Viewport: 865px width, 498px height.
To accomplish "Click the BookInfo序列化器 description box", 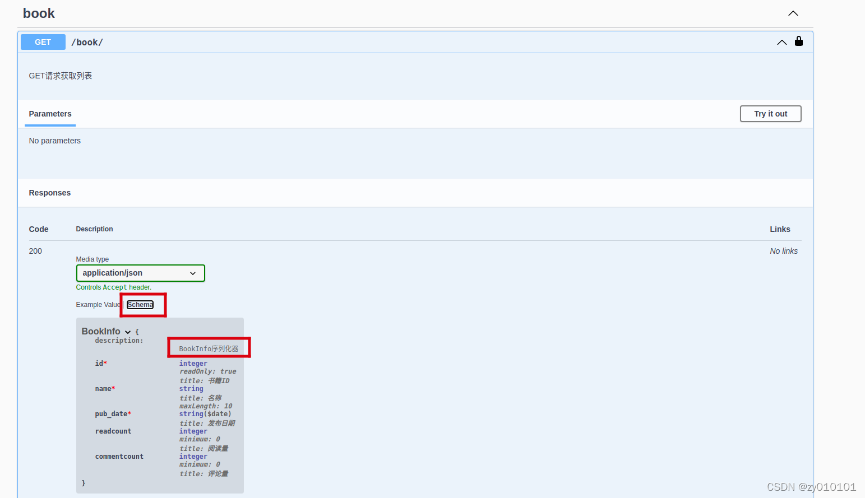I will pos(209,347).
